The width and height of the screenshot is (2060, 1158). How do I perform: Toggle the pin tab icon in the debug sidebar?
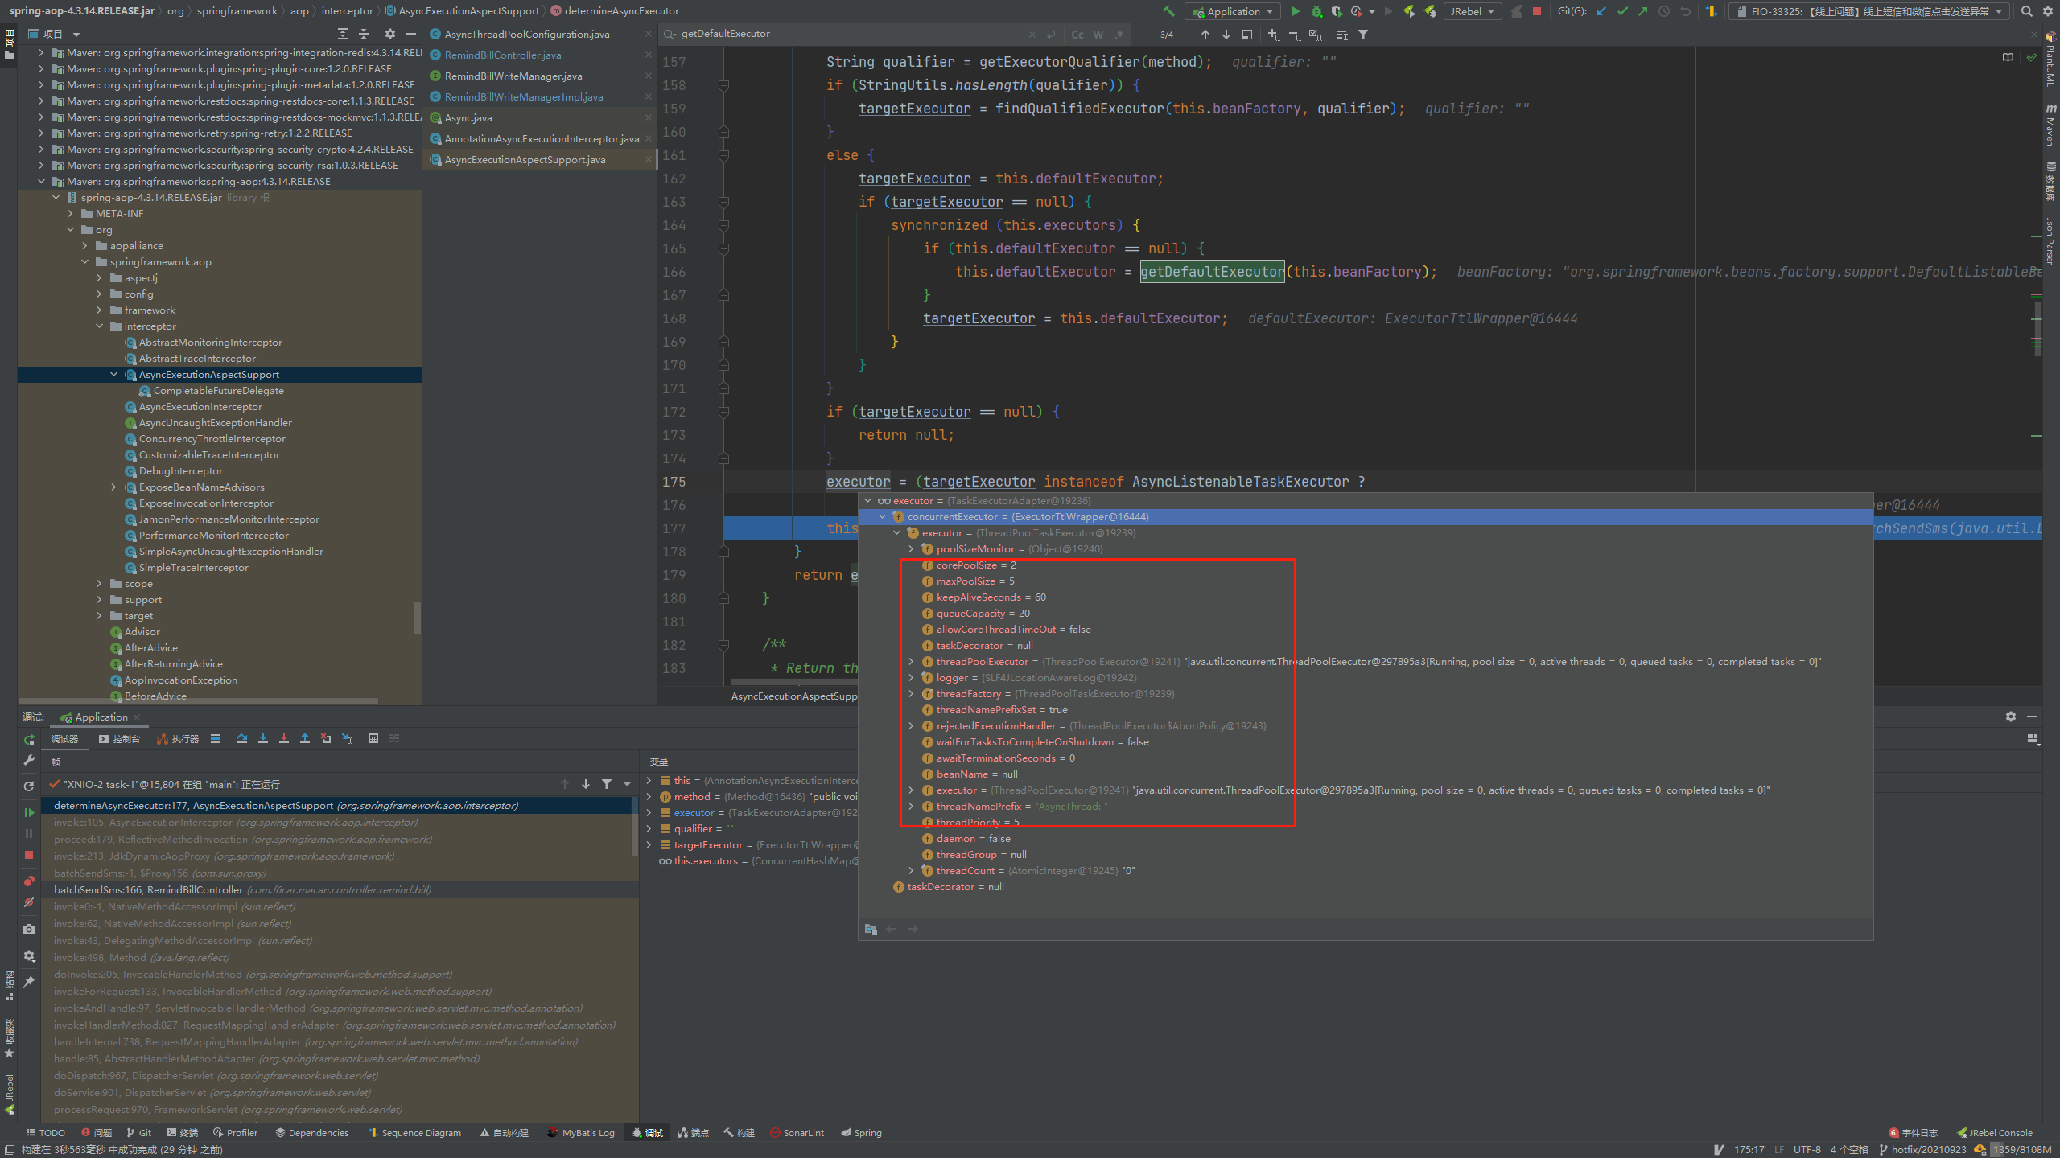pos(29,982)
